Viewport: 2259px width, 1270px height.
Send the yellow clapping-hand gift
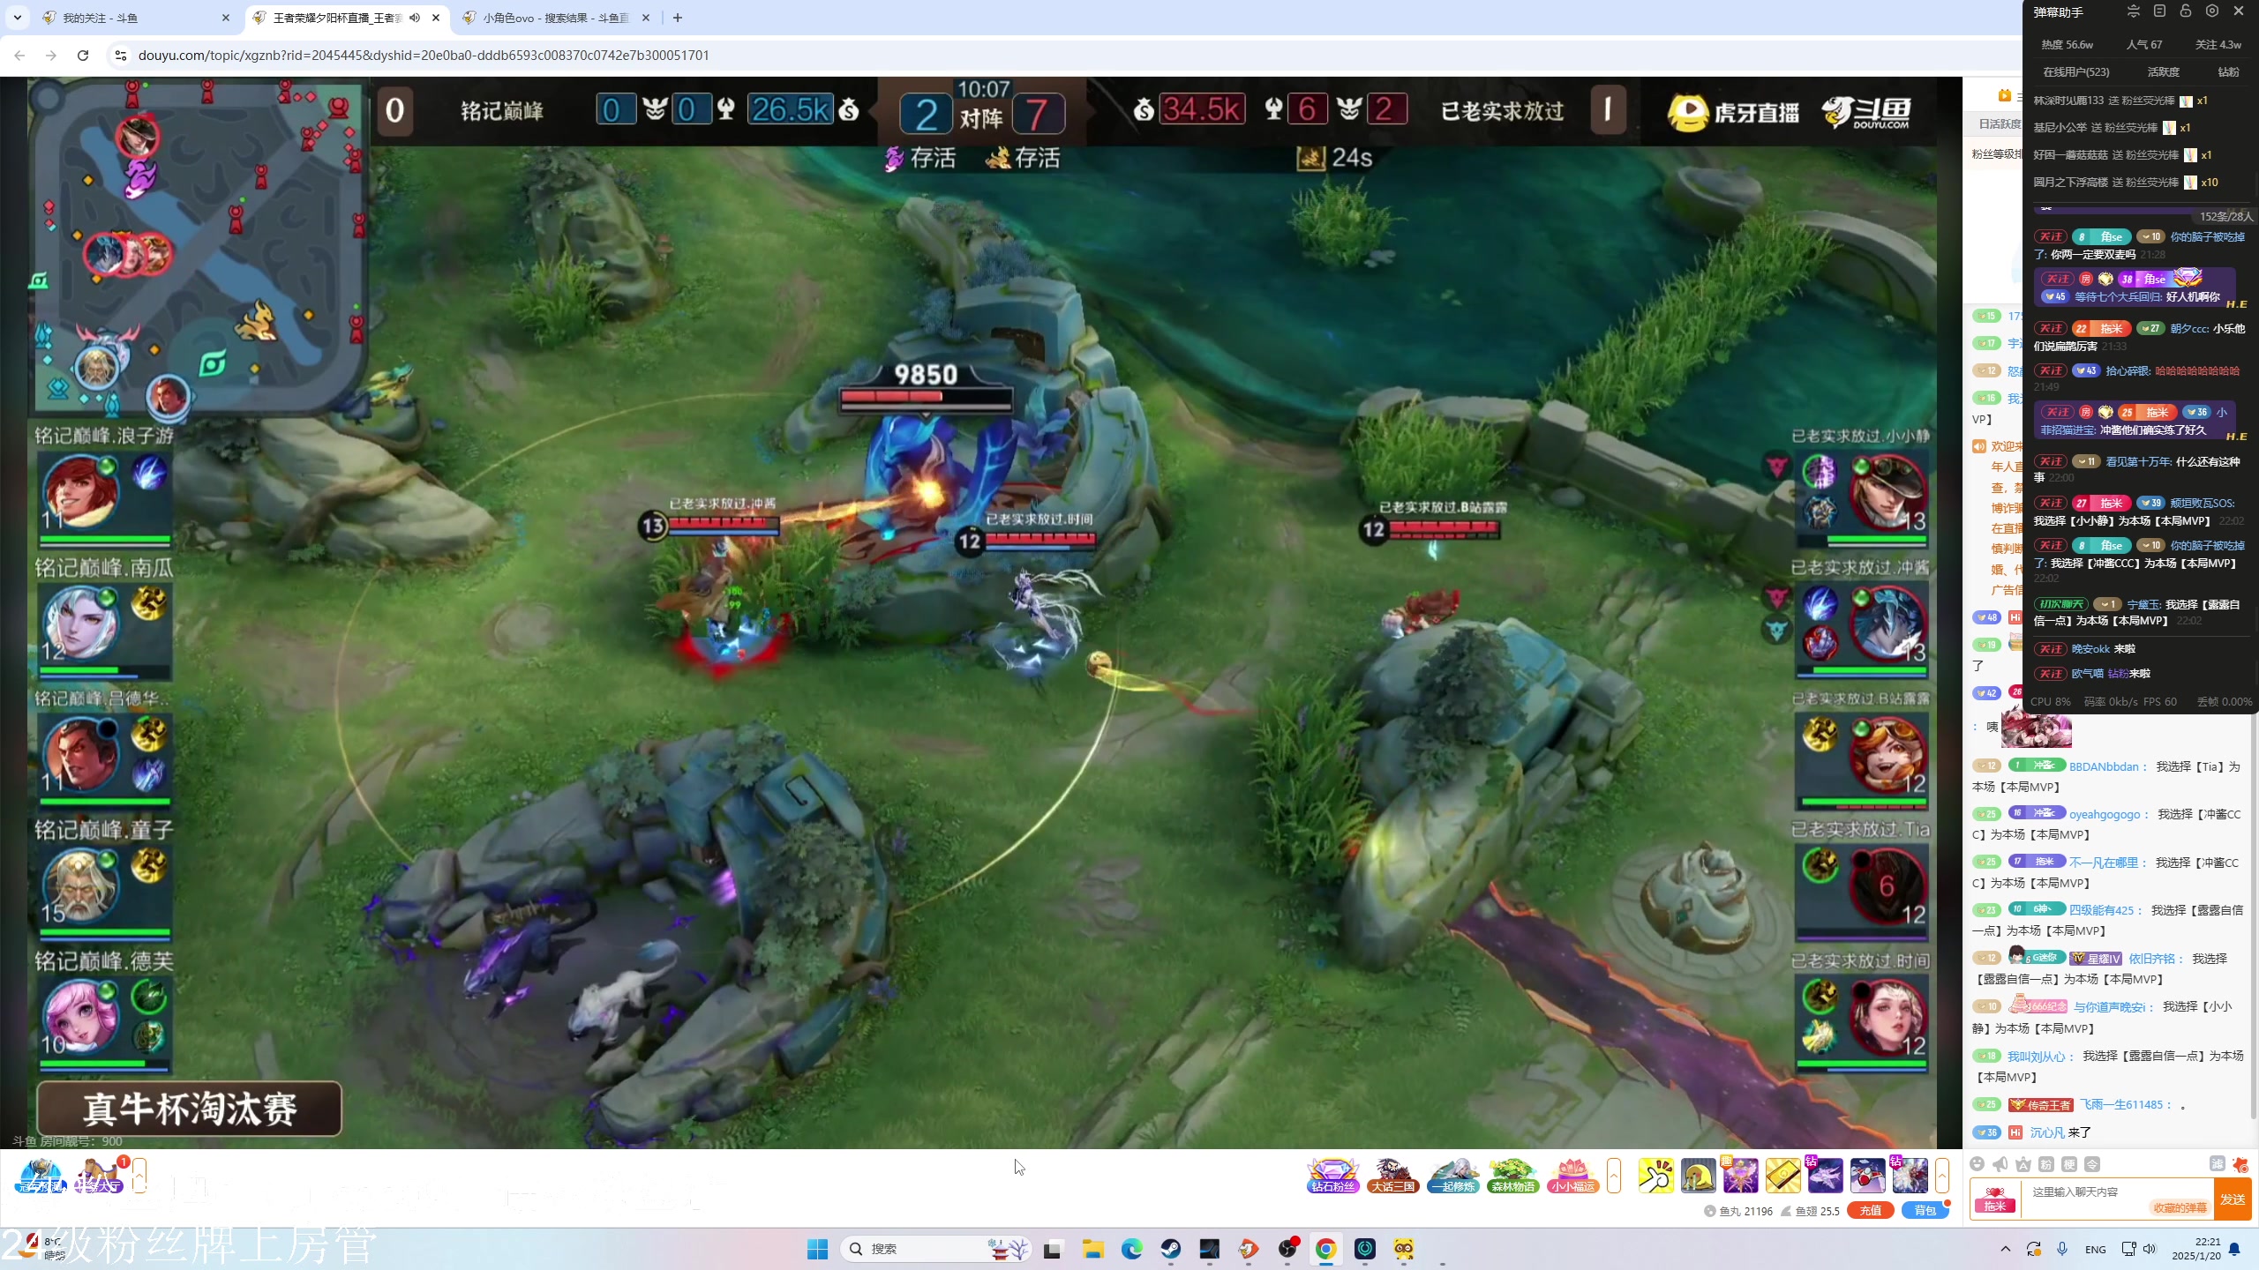(1655, 1176)
